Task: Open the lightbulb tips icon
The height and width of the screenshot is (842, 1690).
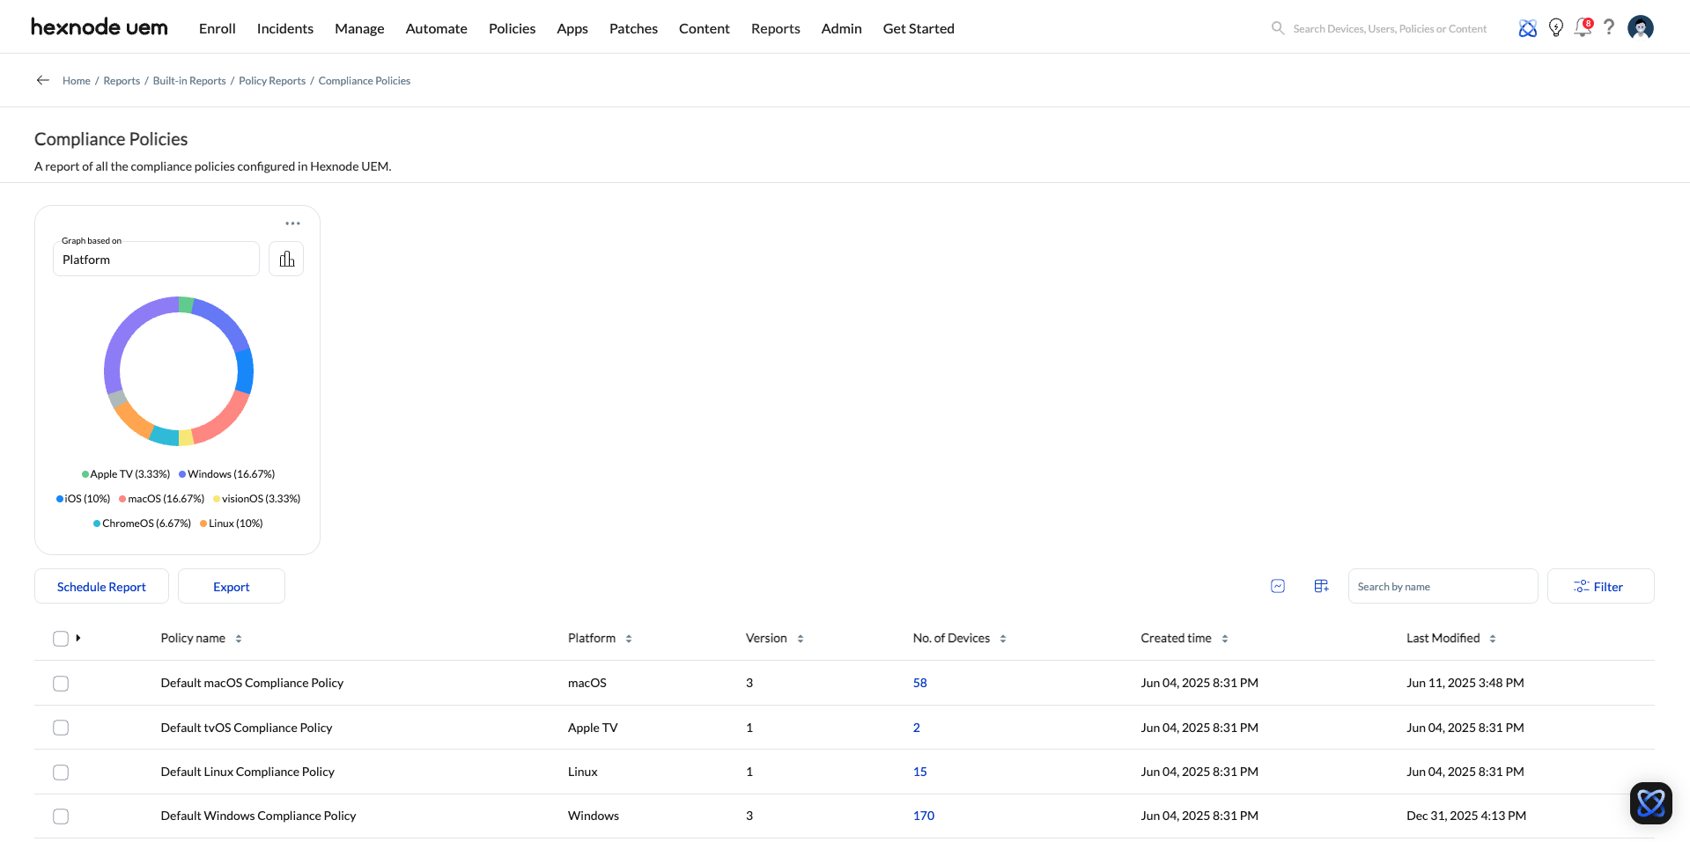Action: (1556, 28)
